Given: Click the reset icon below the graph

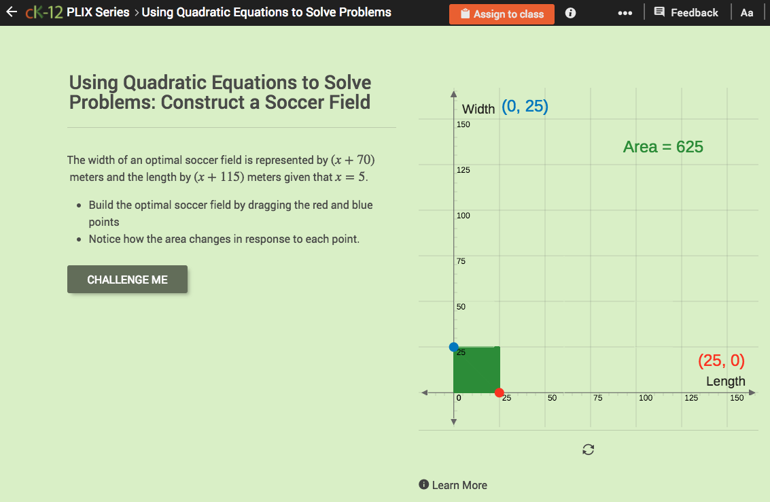Looking at the screenshot, I should [588, 449].
